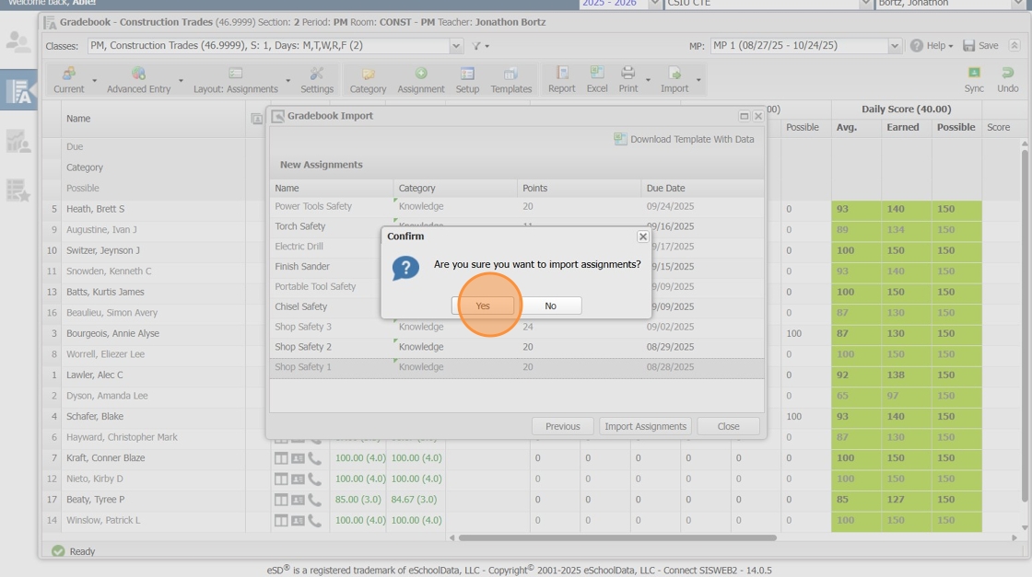
Task: Open the MP marking period dropdown
Action: coord(895,46)
